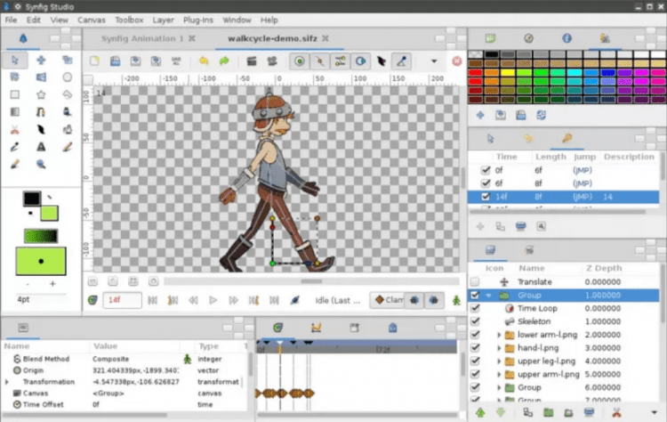This screenshot has height=422, width=667.
Task: Open the canvas toolbar overflow dropdown arrow
Action: (x=434, y=61)
